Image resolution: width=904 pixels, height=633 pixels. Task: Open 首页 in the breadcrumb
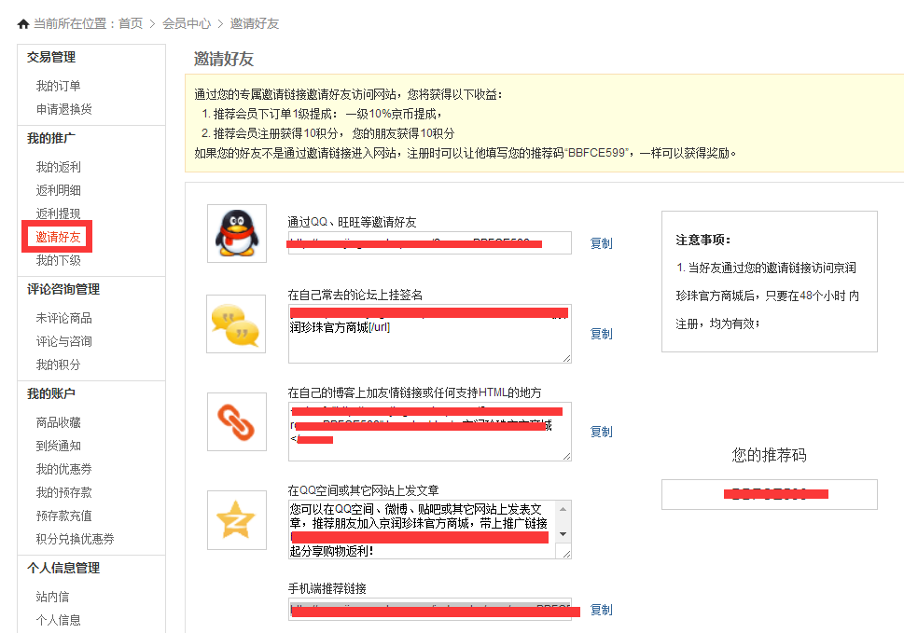(x=131, y=23)
